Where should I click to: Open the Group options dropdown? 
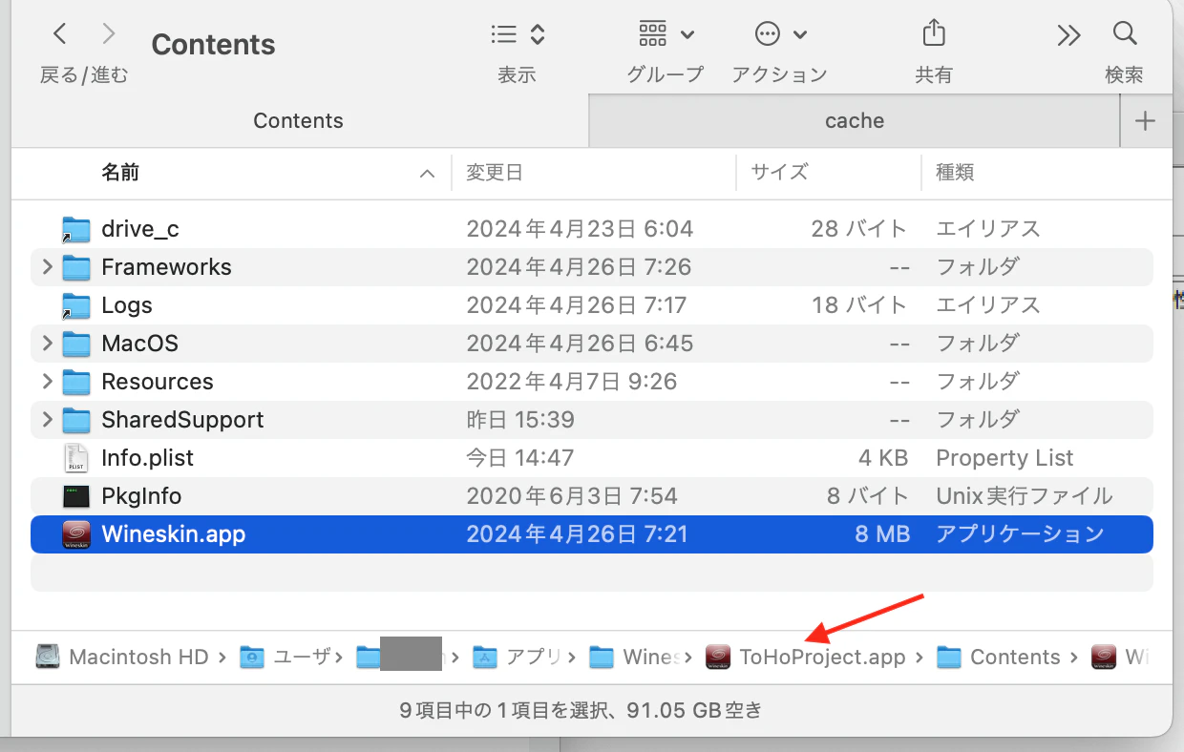pos(666,35)
